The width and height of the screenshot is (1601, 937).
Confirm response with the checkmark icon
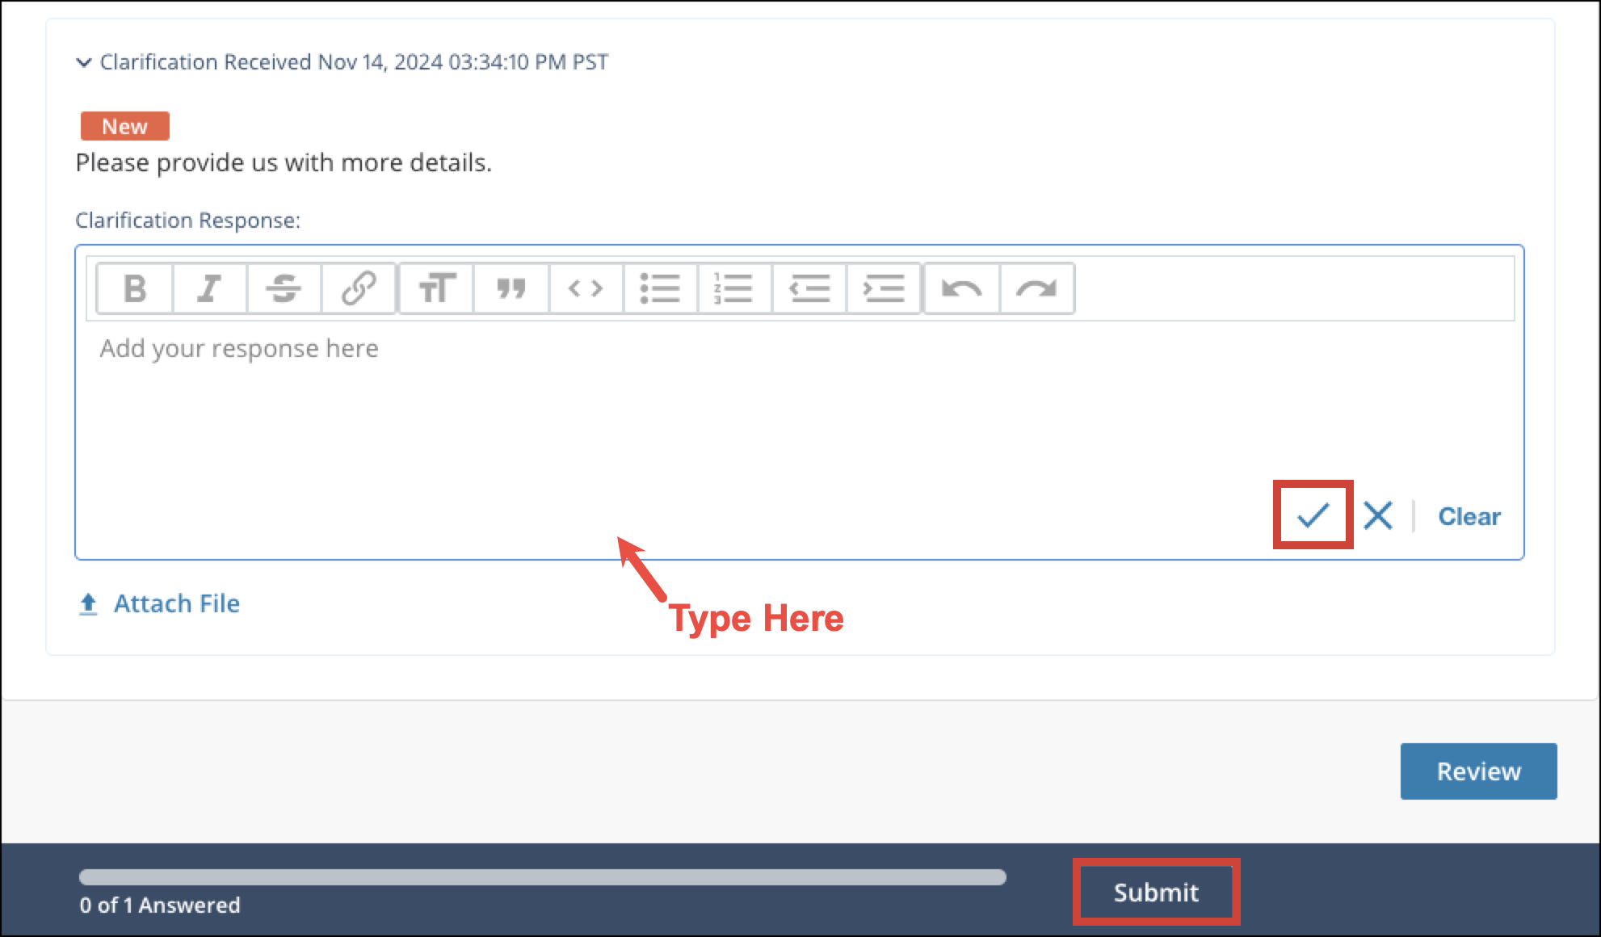click(x=1313, y=515)
